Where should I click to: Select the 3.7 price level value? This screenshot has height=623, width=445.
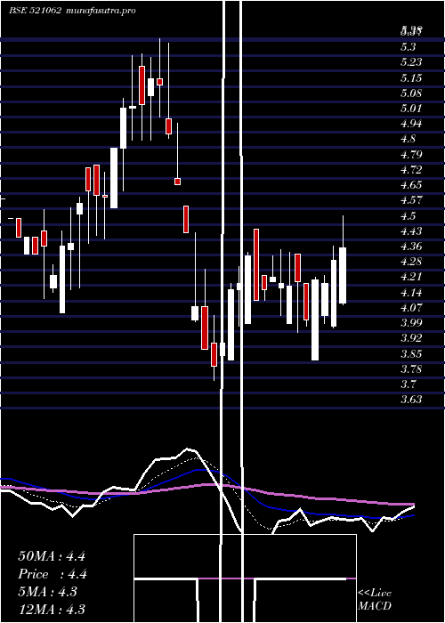pos(408,384)
